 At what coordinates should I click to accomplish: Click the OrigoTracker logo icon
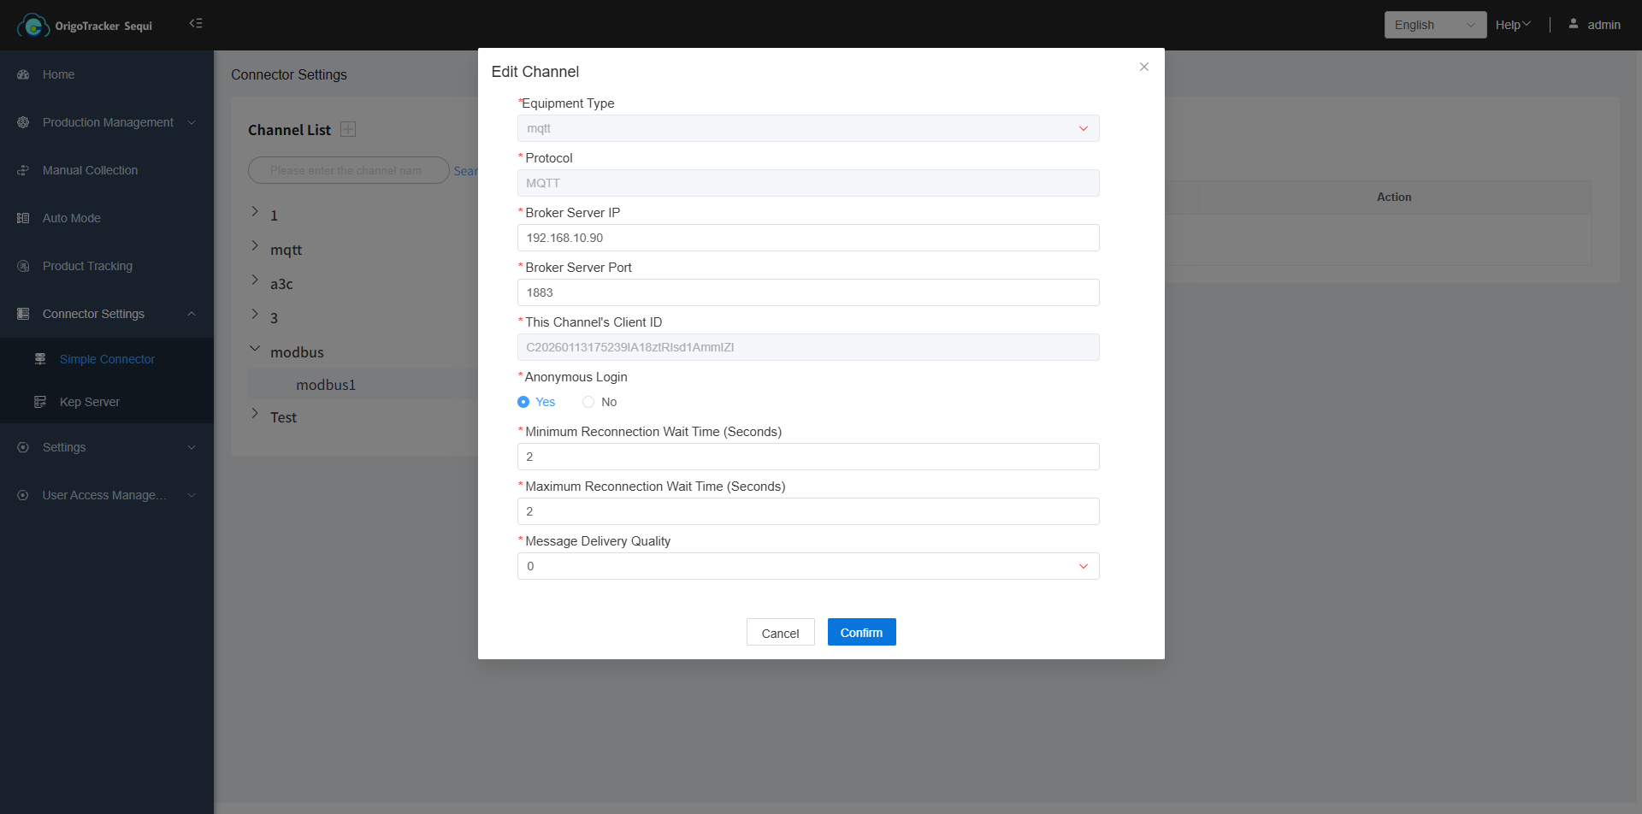pyautogui.click(x=33, y=26)
